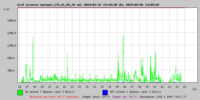Click the [h] hour unit label

[194, 89]
